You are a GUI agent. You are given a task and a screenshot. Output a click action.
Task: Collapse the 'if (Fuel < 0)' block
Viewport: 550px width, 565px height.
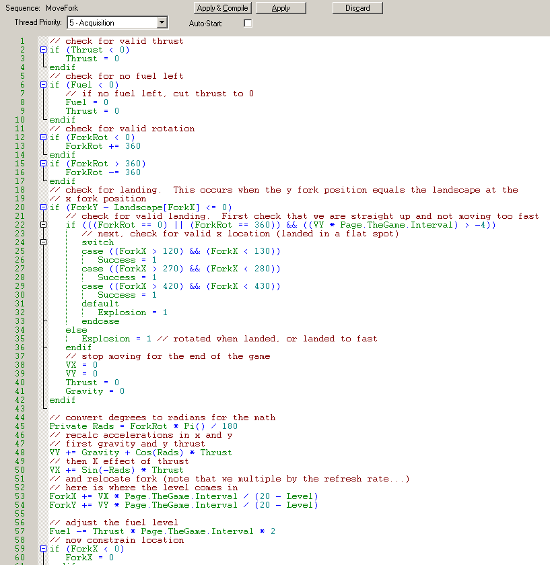[43, 85]
